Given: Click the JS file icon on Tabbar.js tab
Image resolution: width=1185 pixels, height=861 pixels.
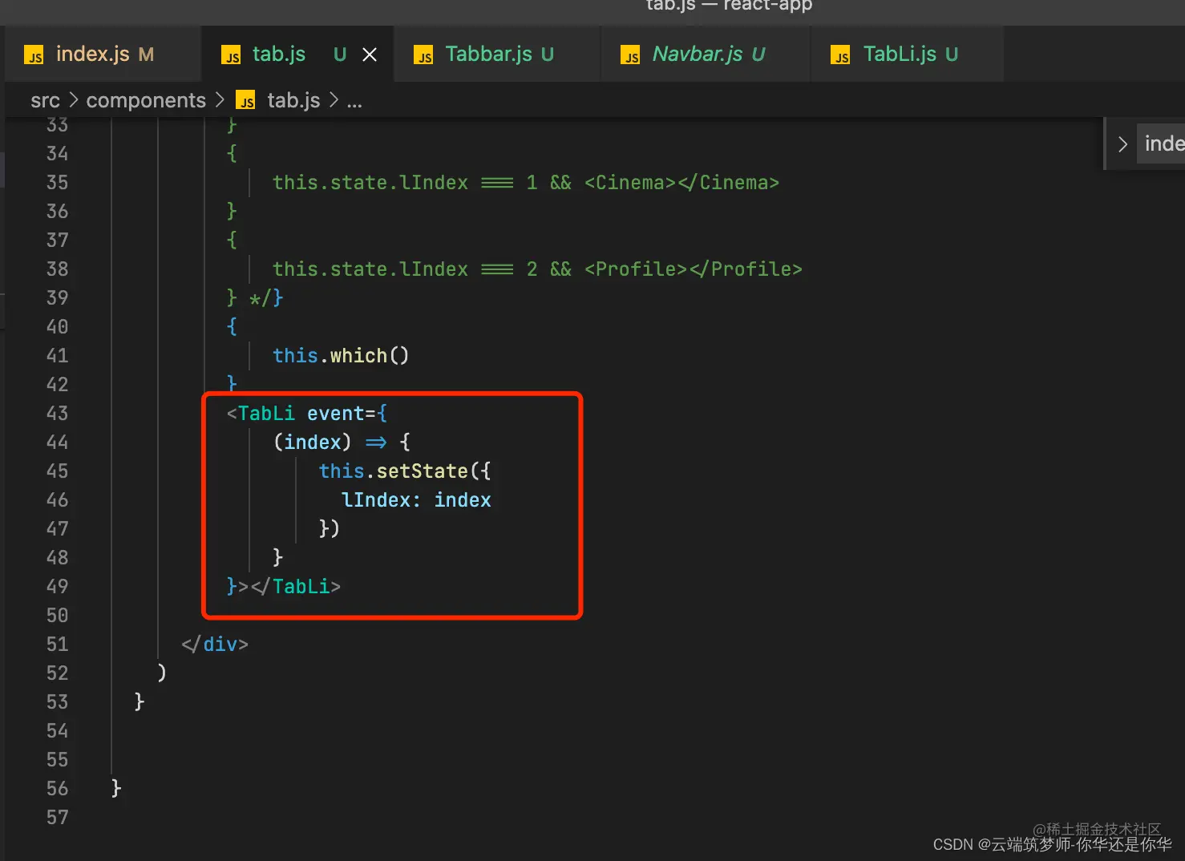Looking at the screenshot, I should 423,55.
